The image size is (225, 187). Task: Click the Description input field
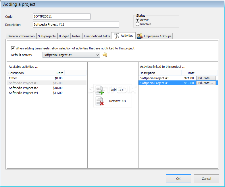point(76,24)
